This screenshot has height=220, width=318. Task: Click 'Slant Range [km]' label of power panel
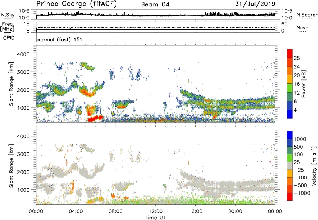(11, 84)
